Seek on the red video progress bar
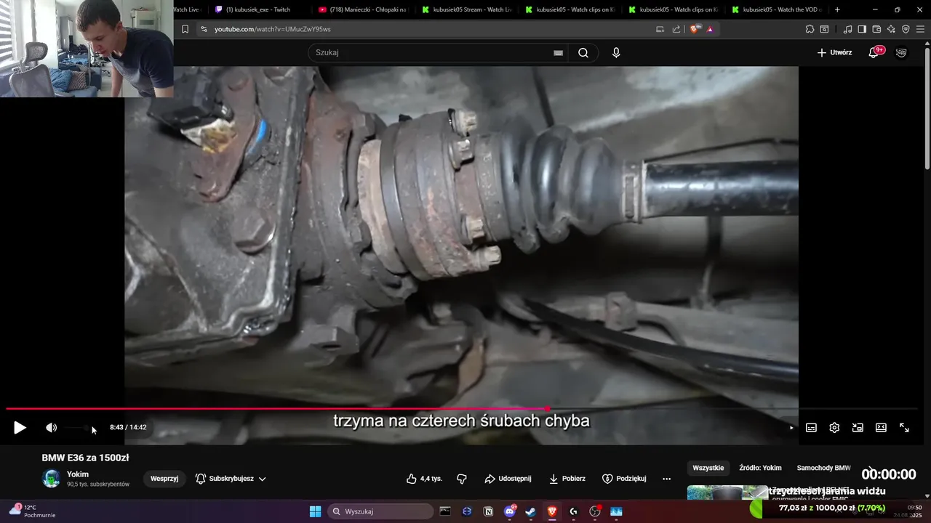 [x=462, y=409]
